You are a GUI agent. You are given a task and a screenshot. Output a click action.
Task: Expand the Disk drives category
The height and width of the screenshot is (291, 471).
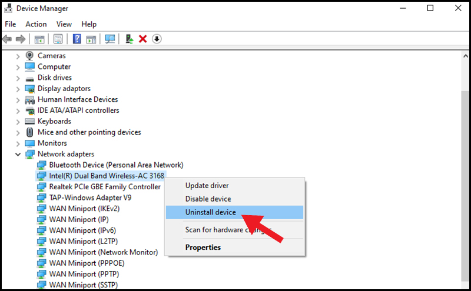[18, 78]
